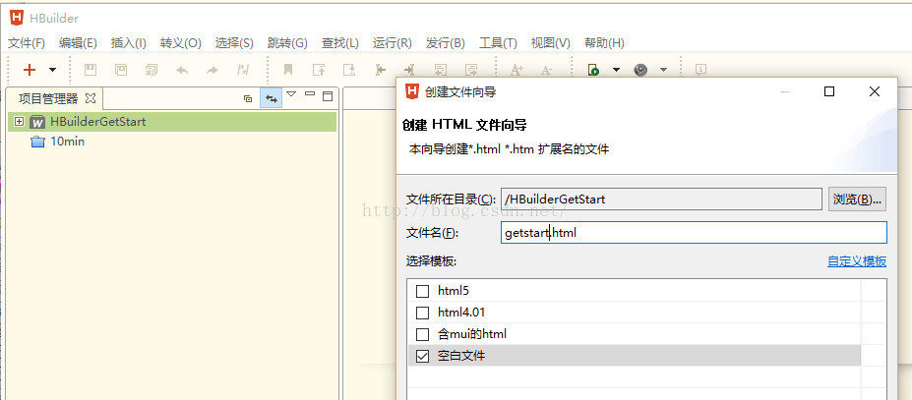Screen dimensions: 912x400
Task: Open the 跳转(G) menu
Action: pyautogui.click(x=287, y=43)
